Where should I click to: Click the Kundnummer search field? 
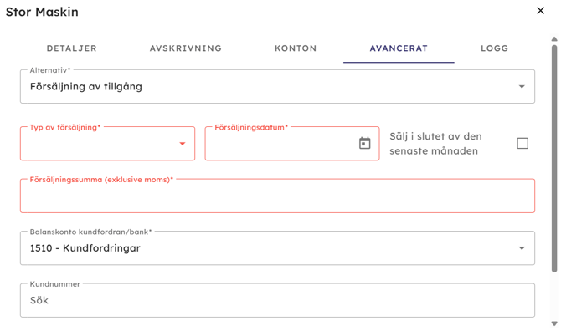[277, 300]
